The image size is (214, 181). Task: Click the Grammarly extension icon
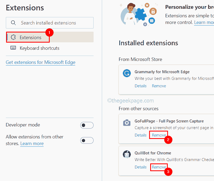(127, 73)
